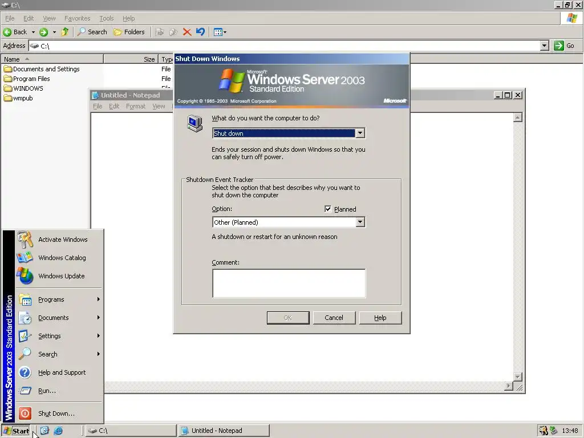Click the green Forward arrow icon
584x438 pixels.
(x=43, y=32)
